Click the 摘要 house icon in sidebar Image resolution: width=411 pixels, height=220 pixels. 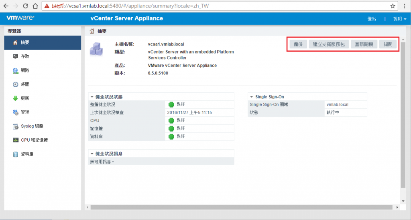click(x=15, y=42)
